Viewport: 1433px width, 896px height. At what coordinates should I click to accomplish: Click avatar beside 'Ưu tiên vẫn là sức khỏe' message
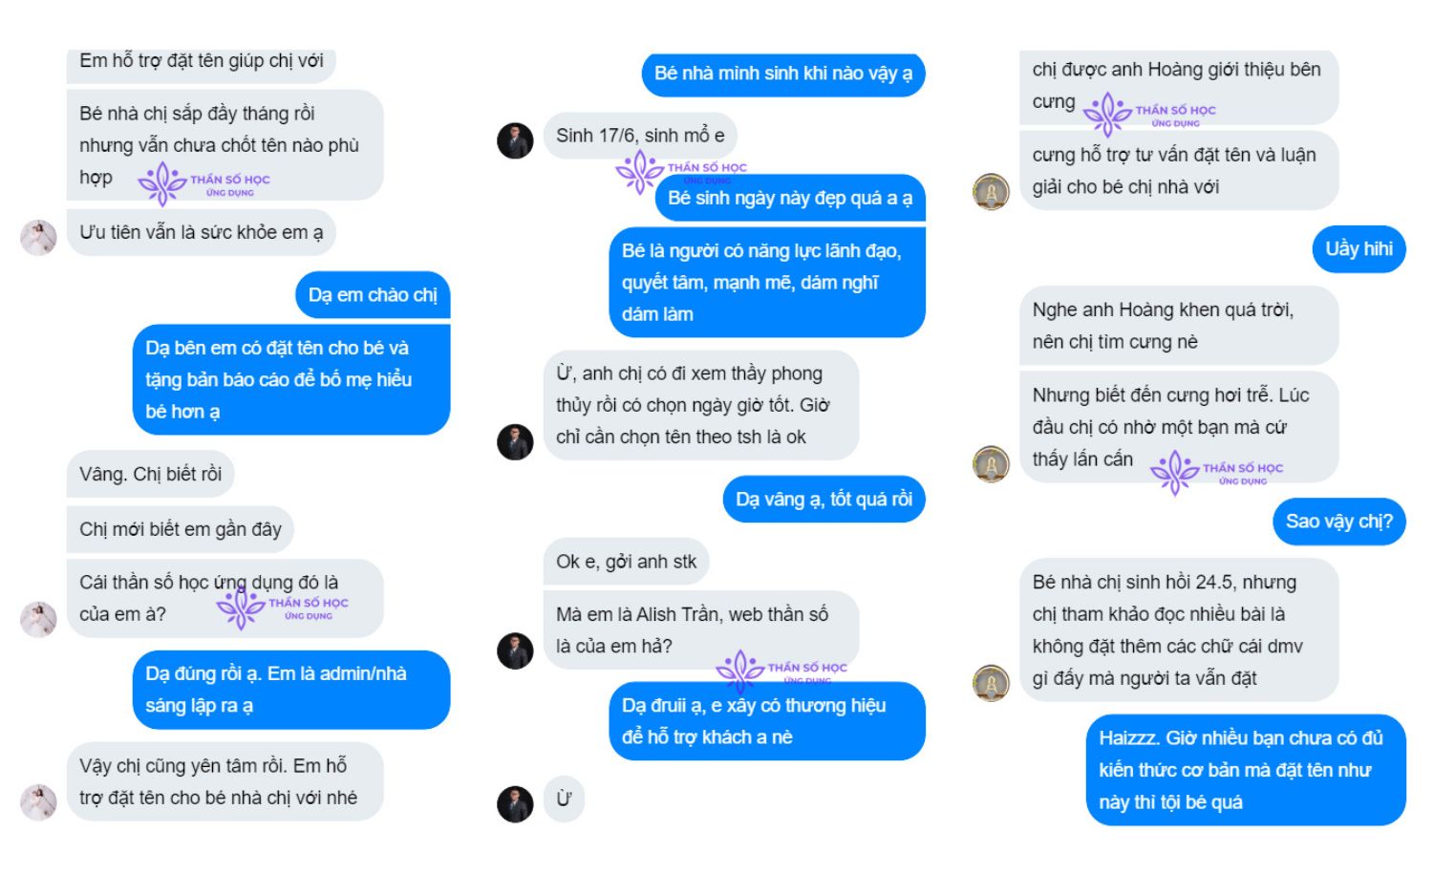point(38,237)
